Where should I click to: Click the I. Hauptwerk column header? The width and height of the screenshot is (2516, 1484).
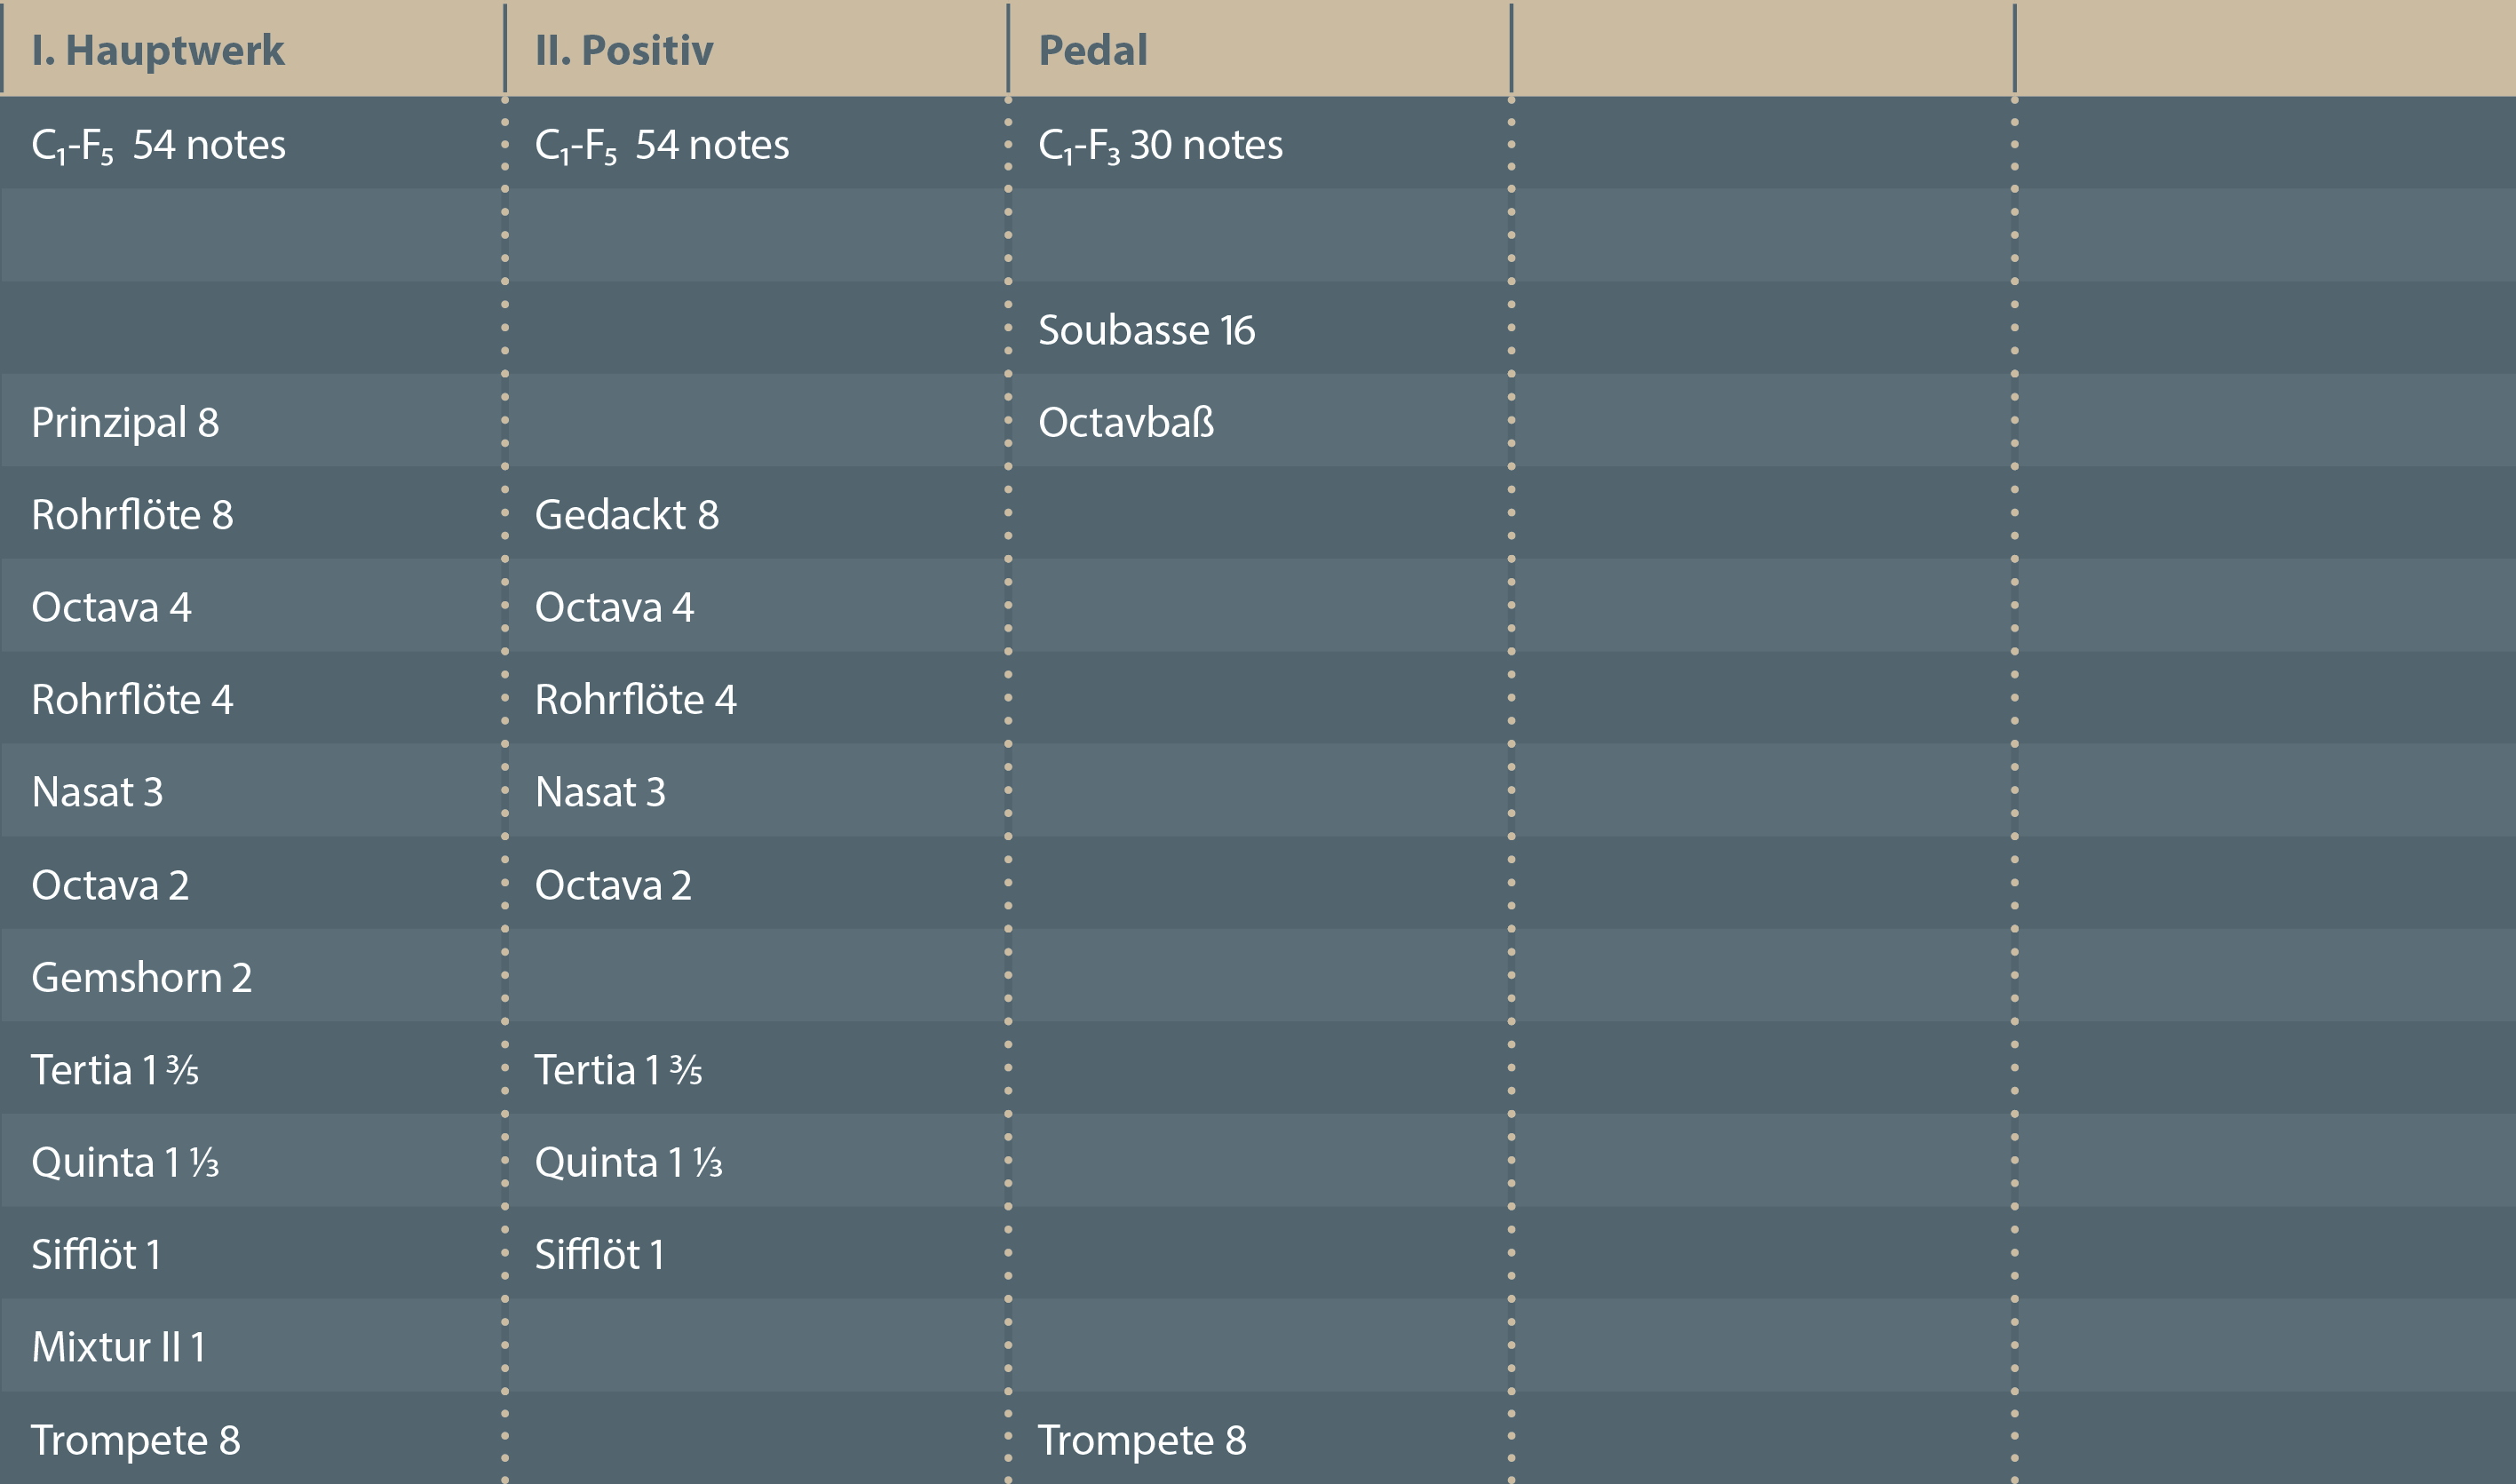(158, 50)
